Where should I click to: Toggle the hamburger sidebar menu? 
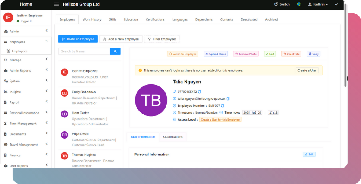tap(56, 4)
